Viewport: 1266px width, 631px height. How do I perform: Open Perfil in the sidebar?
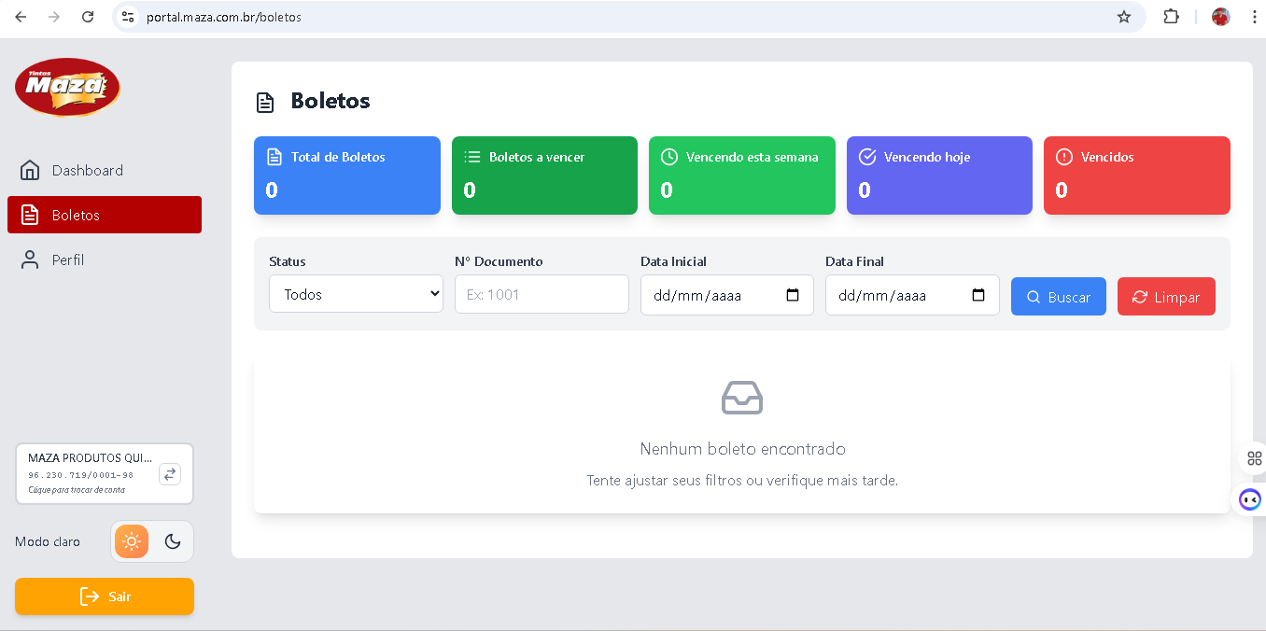68,259
